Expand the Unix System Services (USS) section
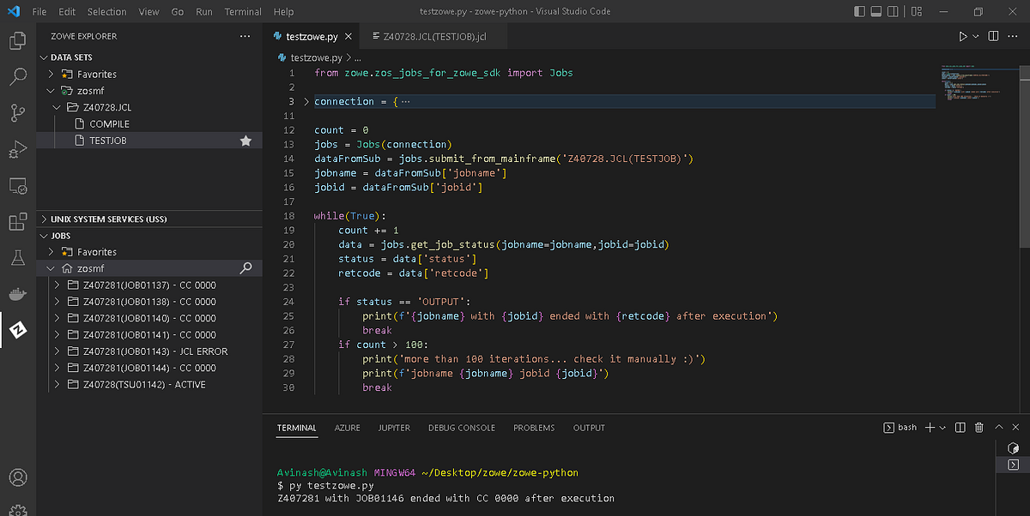The width and height of the screenshot is (1030, 516). pyautogui.click(x=109, y=219)
